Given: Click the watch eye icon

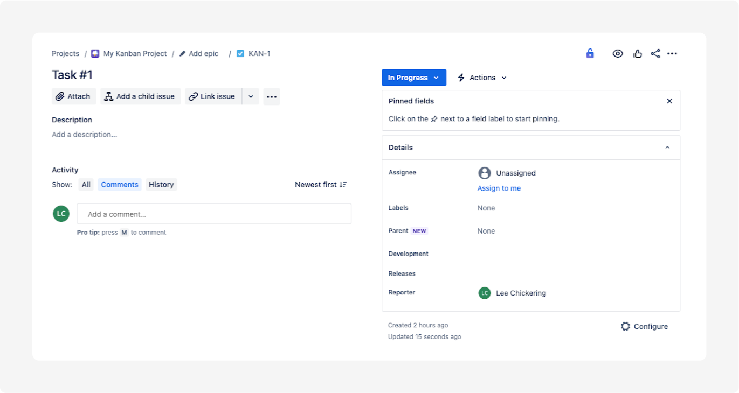Looking at the screenshot, I should pos(618,53).
